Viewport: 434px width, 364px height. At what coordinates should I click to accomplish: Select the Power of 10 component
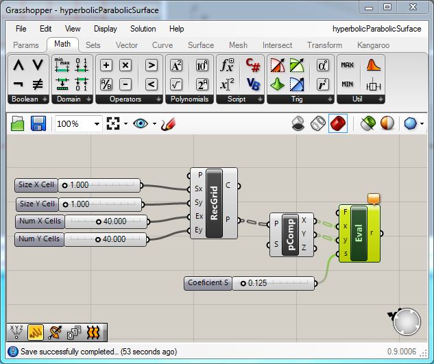click(x=202, y=66)
